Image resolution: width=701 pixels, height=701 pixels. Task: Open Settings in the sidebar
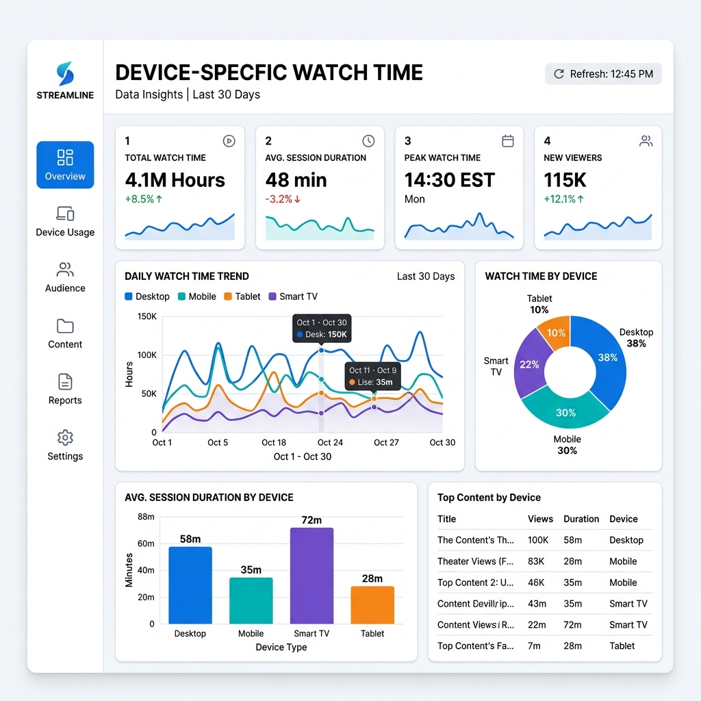coord(65,446)
